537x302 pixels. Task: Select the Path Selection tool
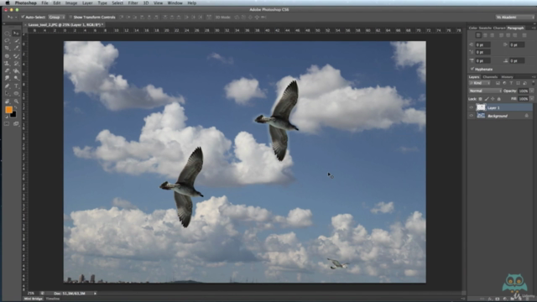[8, 93]
